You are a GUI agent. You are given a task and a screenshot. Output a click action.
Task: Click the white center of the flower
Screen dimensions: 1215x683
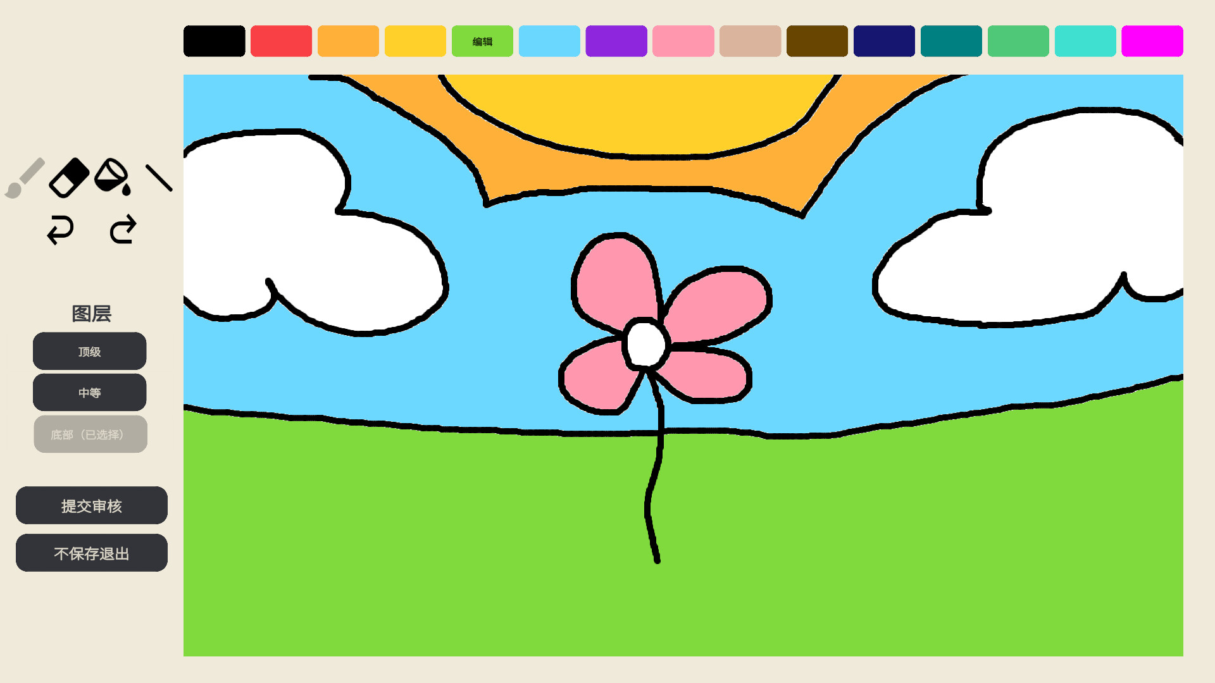coord(646,344)
